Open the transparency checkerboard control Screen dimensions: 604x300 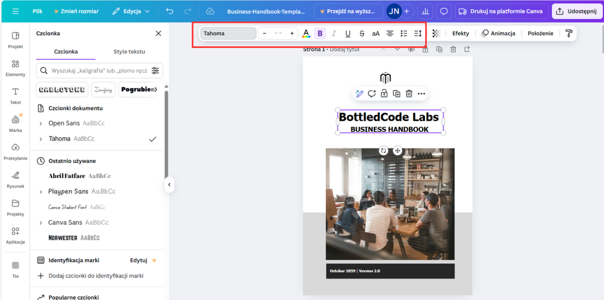(x=436, y=33)
